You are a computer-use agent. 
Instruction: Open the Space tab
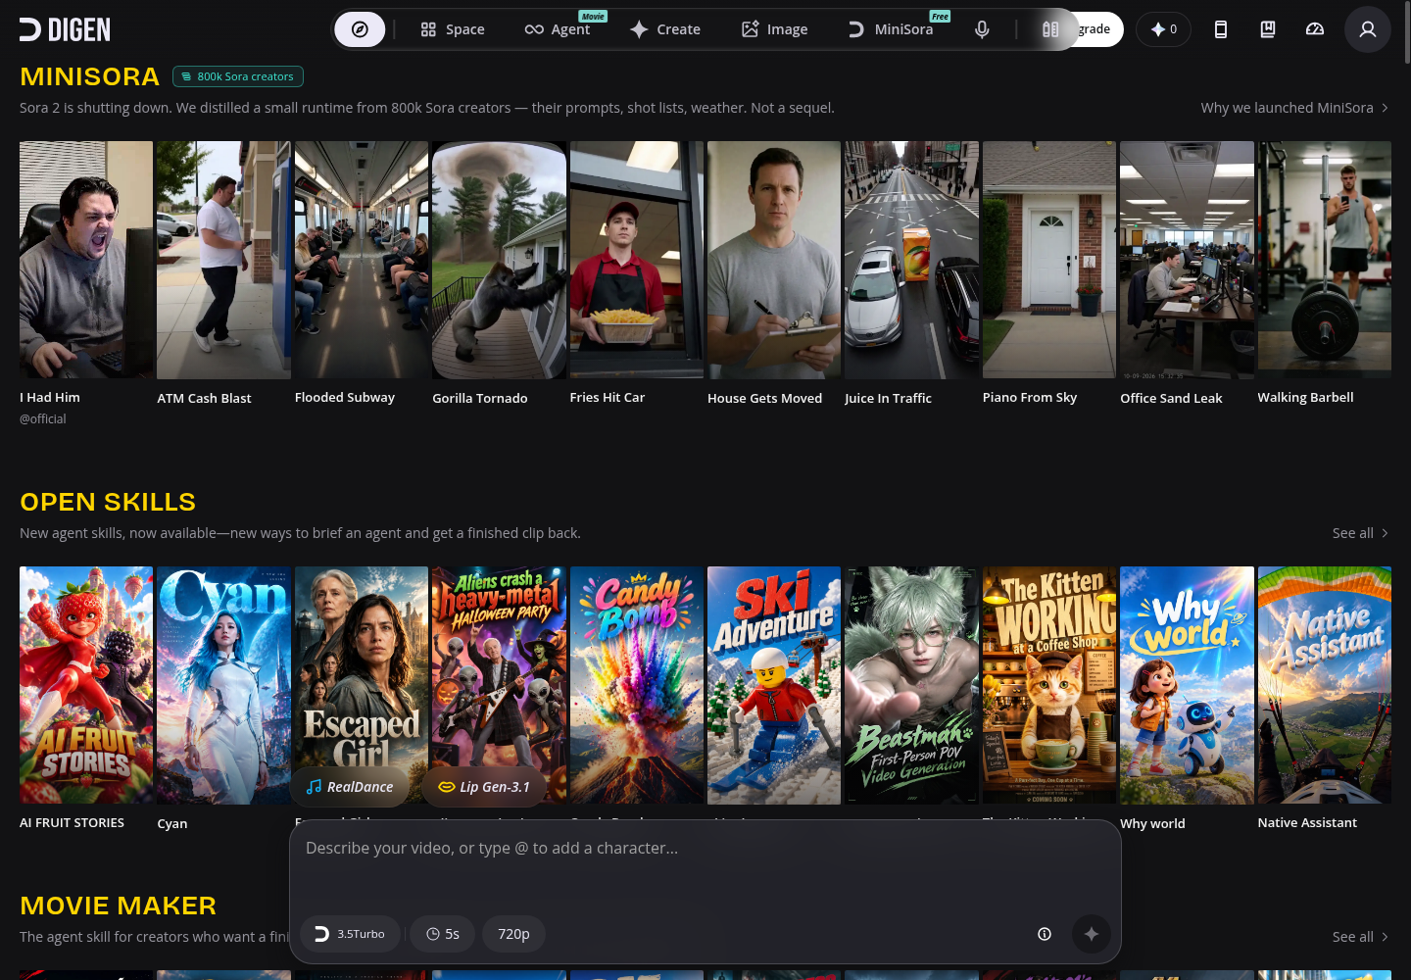pyautogui.click(x=453, y=29)
